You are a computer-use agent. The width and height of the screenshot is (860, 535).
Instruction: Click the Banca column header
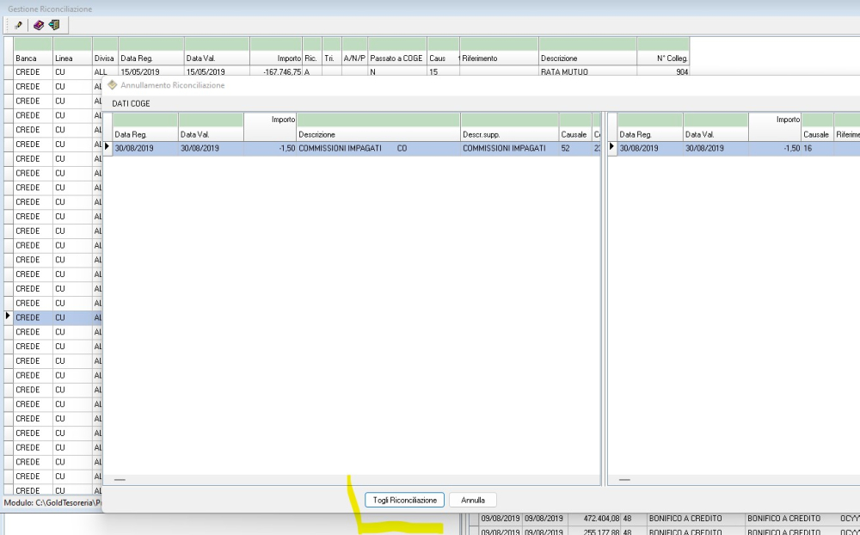tap(33, 58)
